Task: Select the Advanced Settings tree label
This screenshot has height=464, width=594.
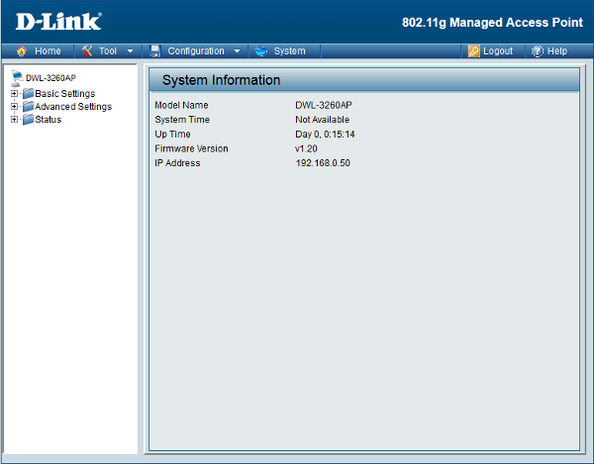Action: point(73,107)
